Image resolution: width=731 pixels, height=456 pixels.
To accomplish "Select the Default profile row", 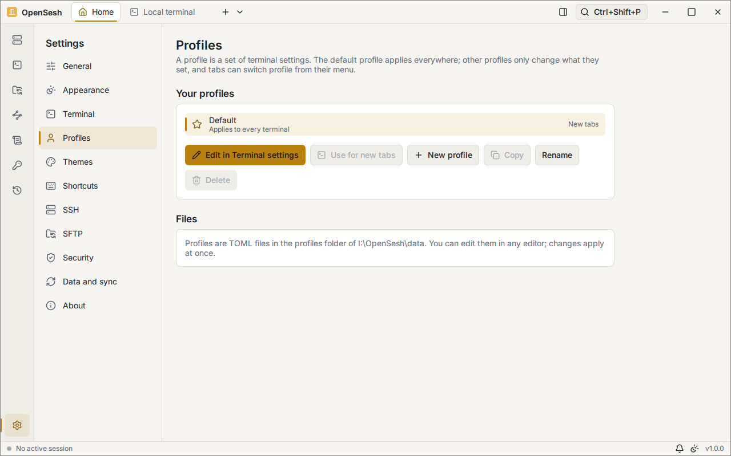I will coord(395,124).
